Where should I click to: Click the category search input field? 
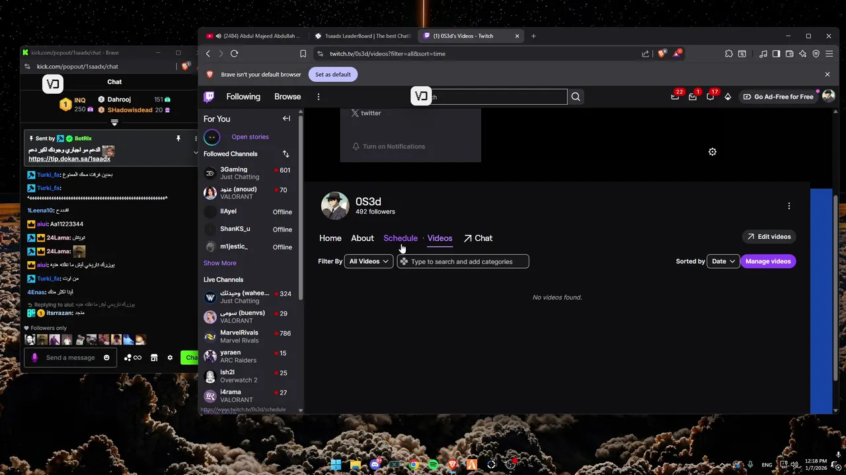[463, 261]
